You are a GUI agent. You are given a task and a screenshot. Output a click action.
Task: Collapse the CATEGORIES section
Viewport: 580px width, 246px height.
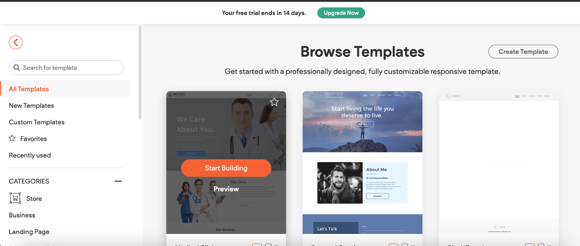tap(118, 181)
